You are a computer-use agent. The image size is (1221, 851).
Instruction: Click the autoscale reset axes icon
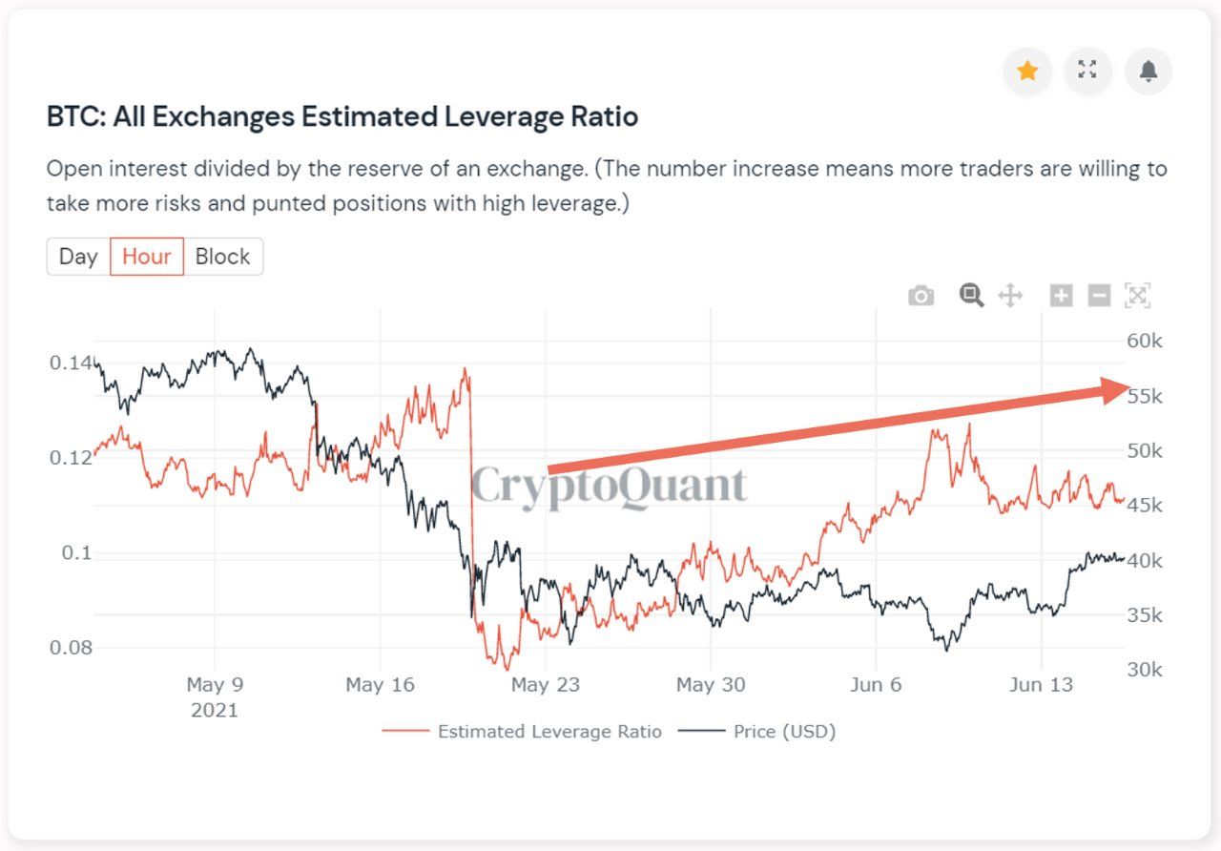point(1137,296)
